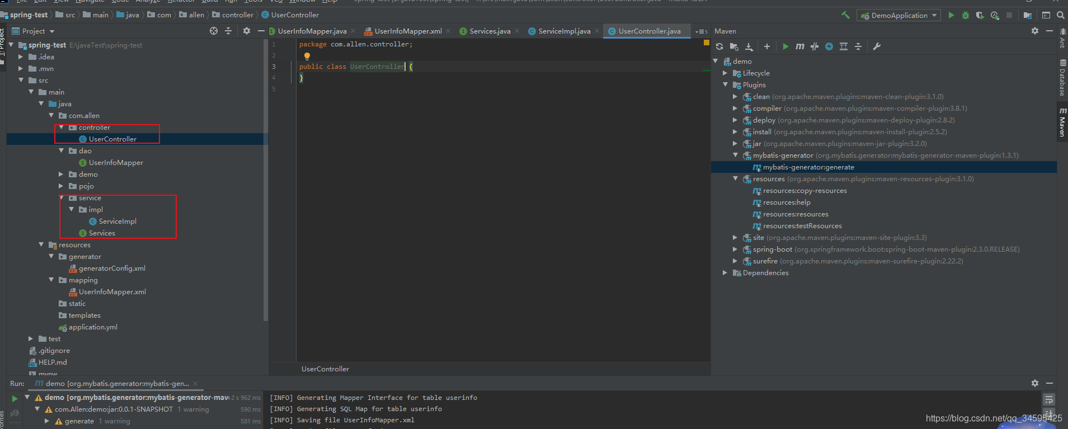This screenshot has width=1068, height=429.
Task: Open the Maven panel gear options
Action: click(1035, 31)
